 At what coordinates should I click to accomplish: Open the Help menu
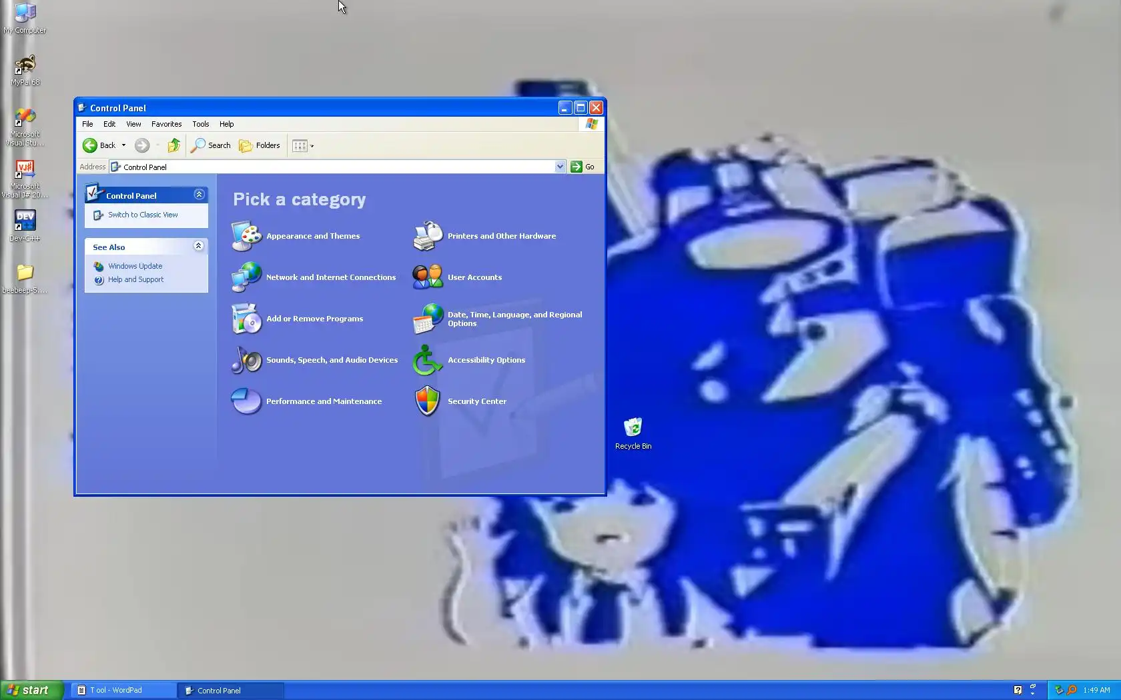pos(226,124)
